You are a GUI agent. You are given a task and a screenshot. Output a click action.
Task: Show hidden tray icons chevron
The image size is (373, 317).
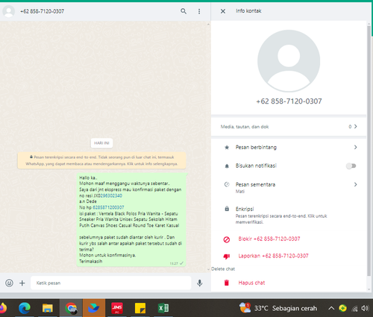click(x=331, y=308)
